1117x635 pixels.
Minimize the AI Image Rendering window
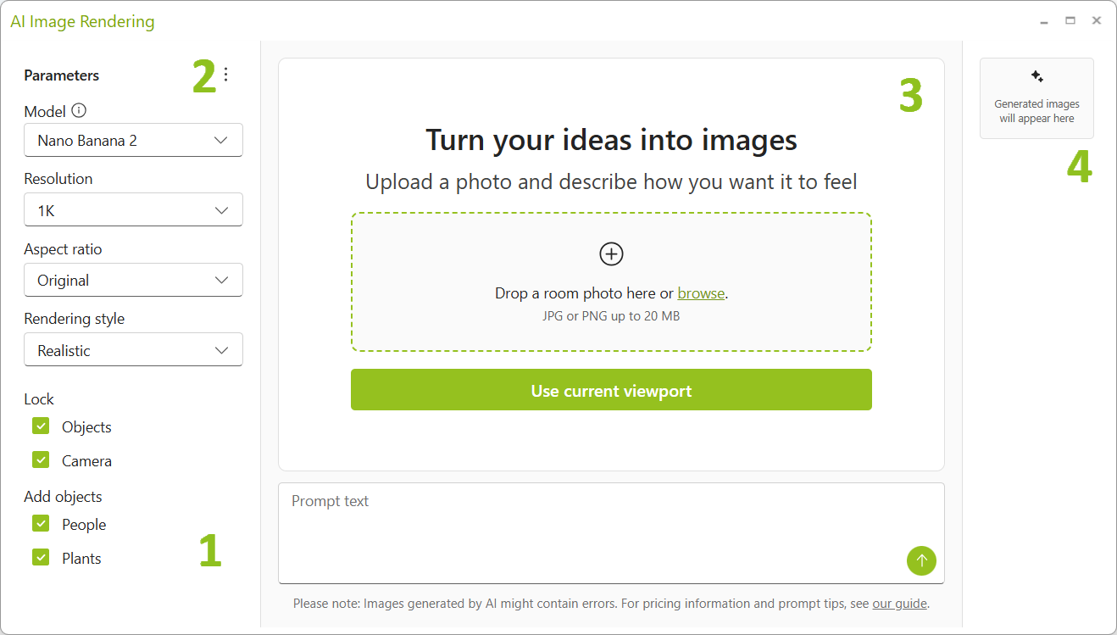click(x=1044, y=21)
